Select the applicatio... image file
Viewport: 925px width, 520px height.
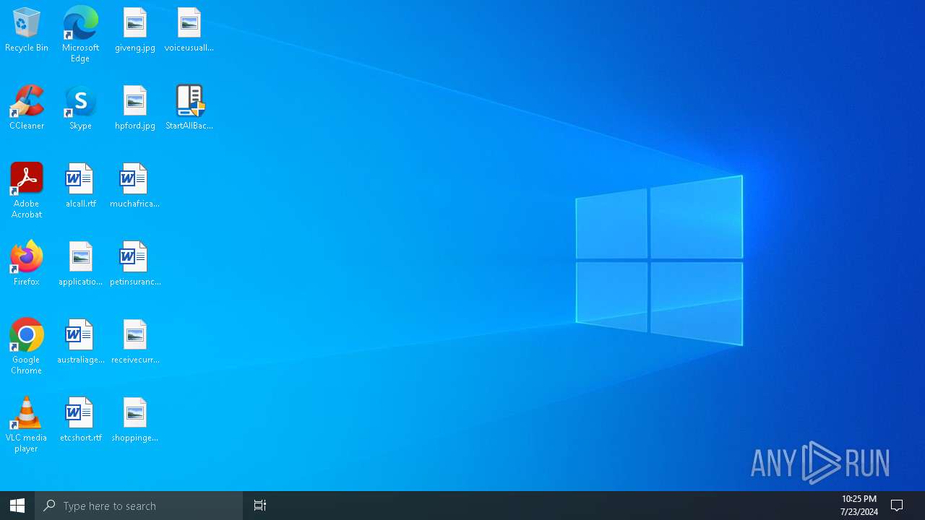pyautogui.click(x=80, y=264)
